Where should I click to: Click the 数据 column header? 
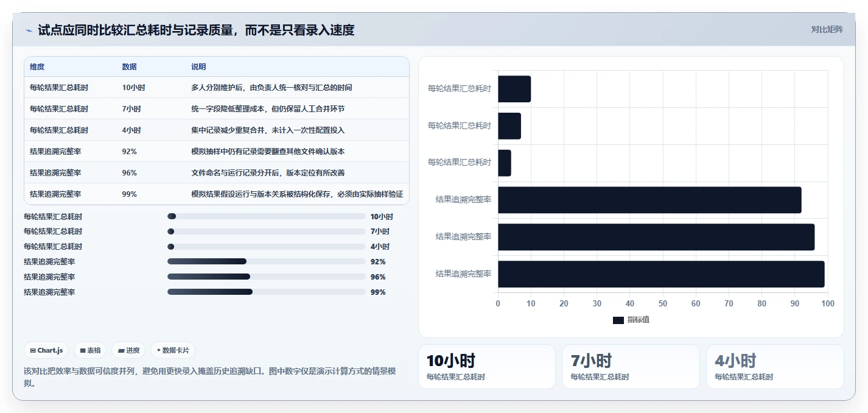(129, 66)
